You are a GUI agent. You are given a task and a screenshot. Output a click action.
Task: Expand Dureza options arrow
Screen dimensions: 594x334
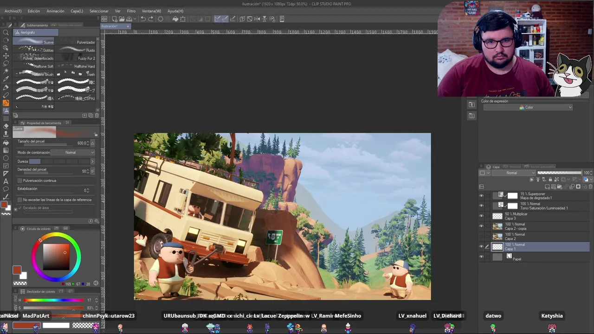tap(92, 161)
